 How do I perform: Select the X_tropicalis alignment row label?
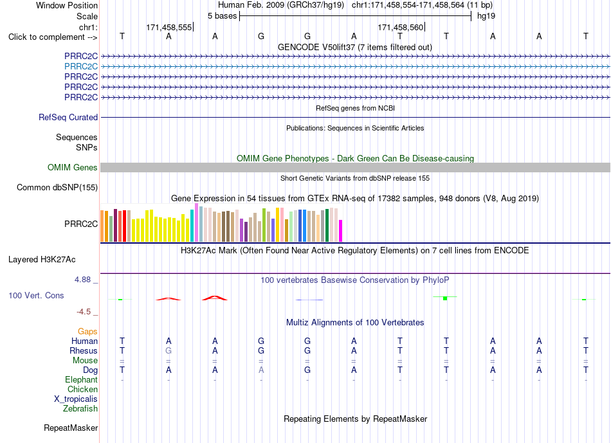click(x=76, y=399)
